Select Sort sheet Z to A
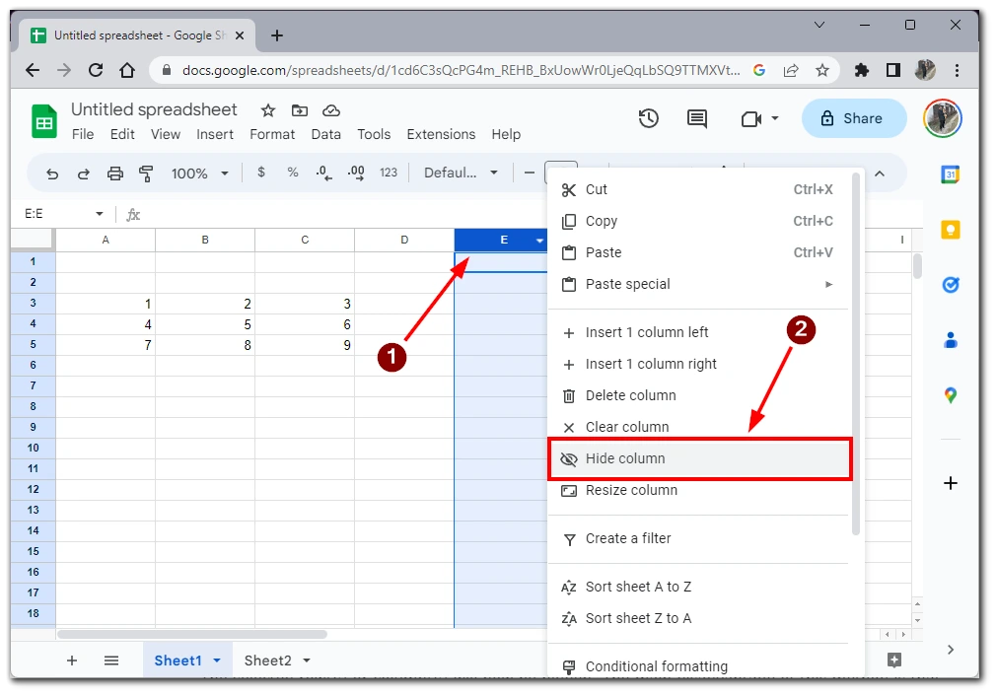 [698, 618]
